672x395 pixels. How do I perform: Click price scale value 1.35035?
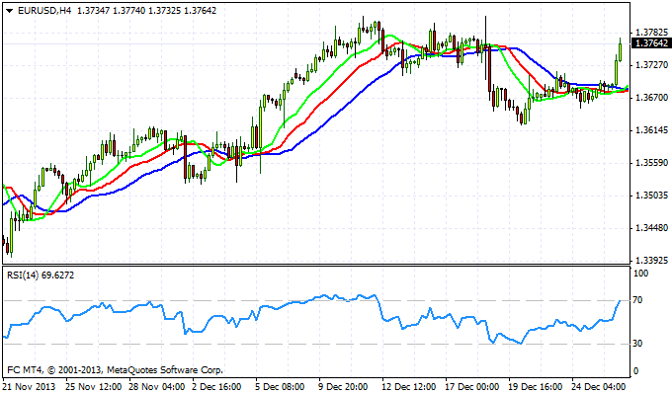652,196
